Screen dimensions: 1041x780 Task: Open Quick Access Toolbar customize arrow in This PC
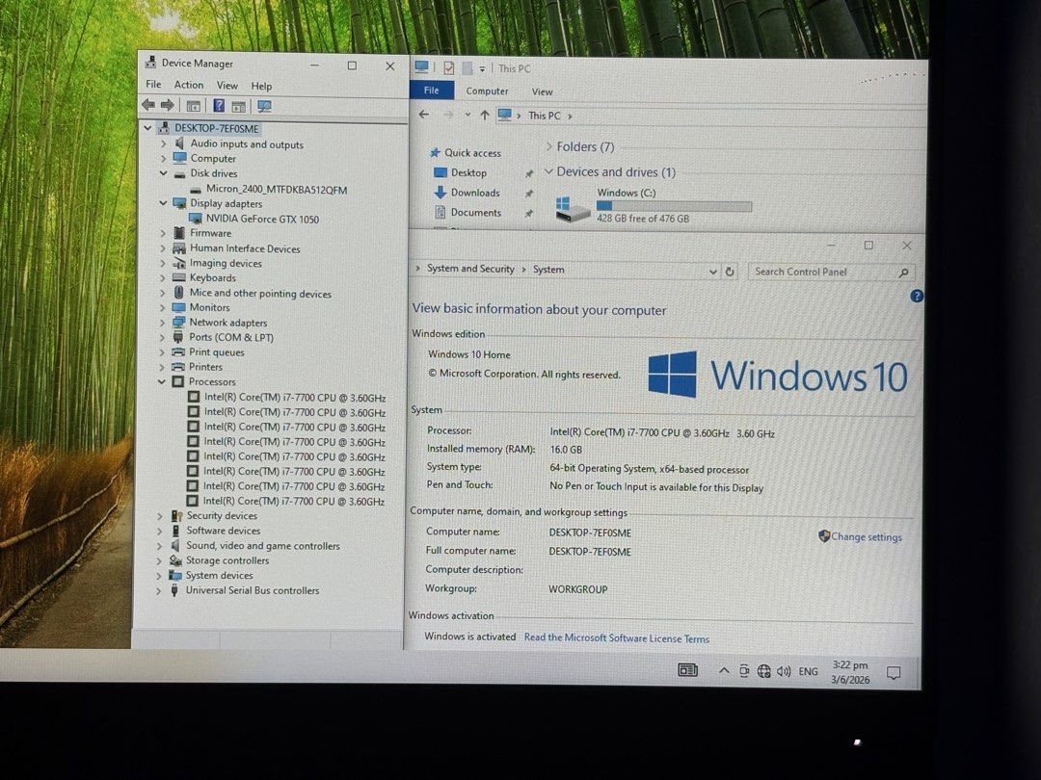coord(482,68)
